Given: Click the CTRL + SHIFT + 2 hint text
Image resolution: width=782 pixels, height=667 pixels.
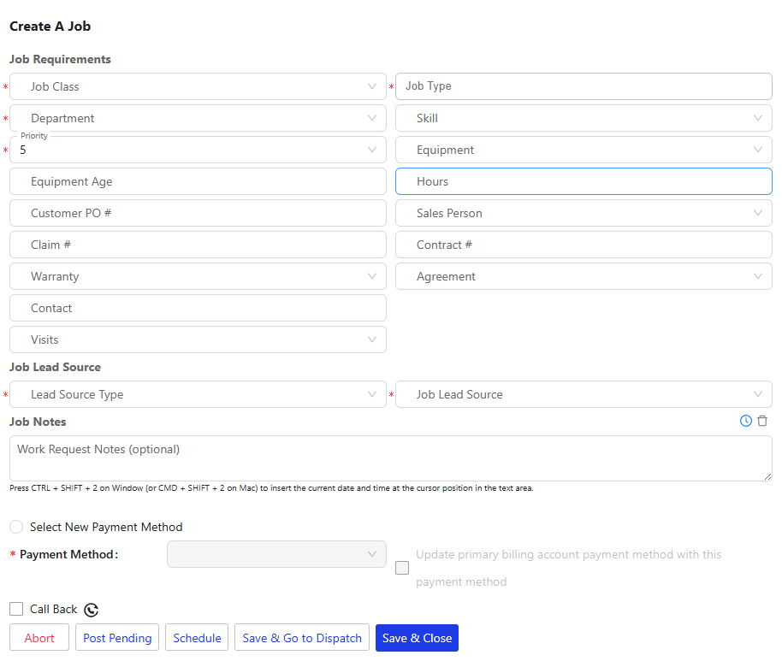Looking at the screenshot, I should 271,488.
